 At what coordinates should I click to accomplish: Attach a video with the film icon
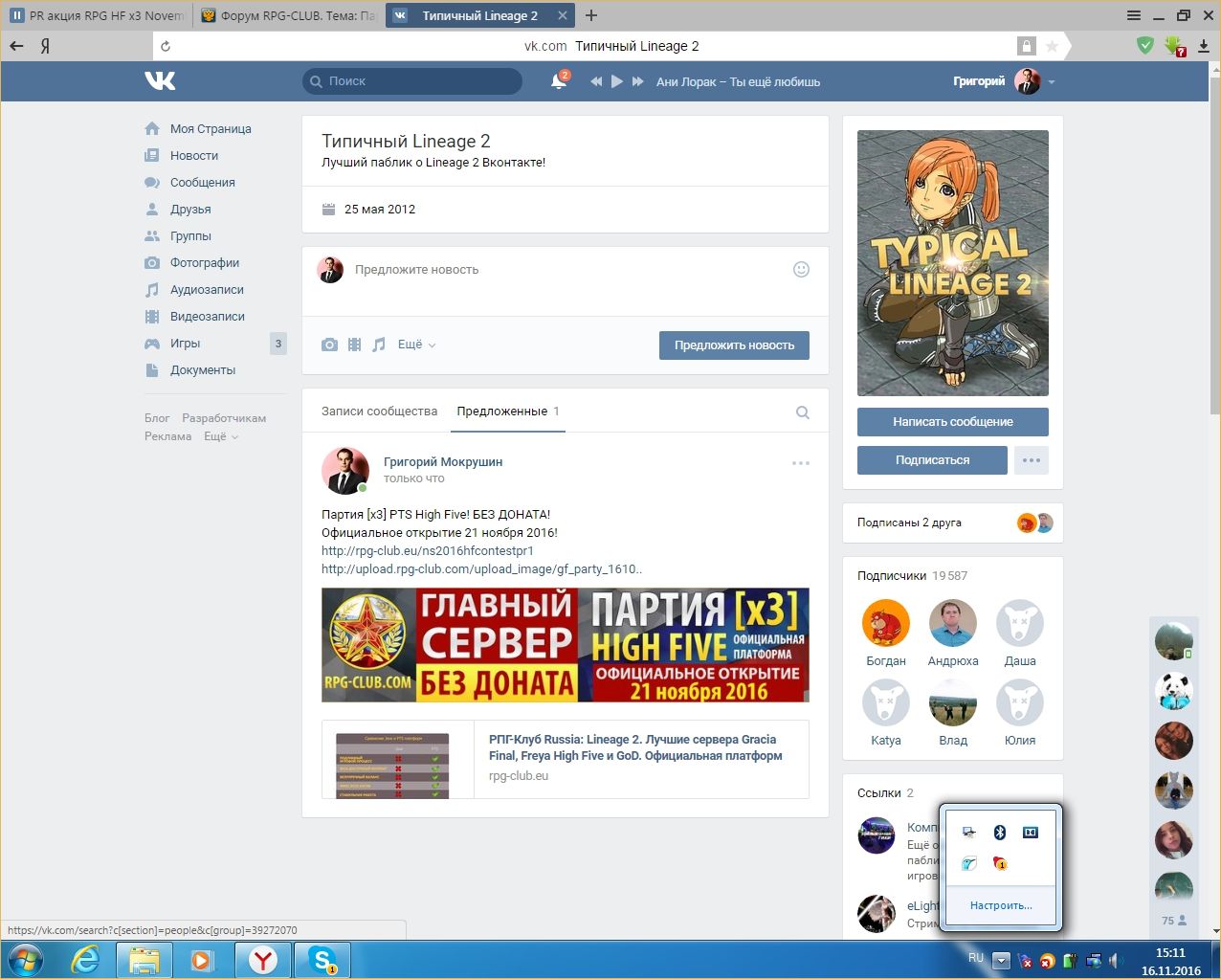click(x=355, y=345)
